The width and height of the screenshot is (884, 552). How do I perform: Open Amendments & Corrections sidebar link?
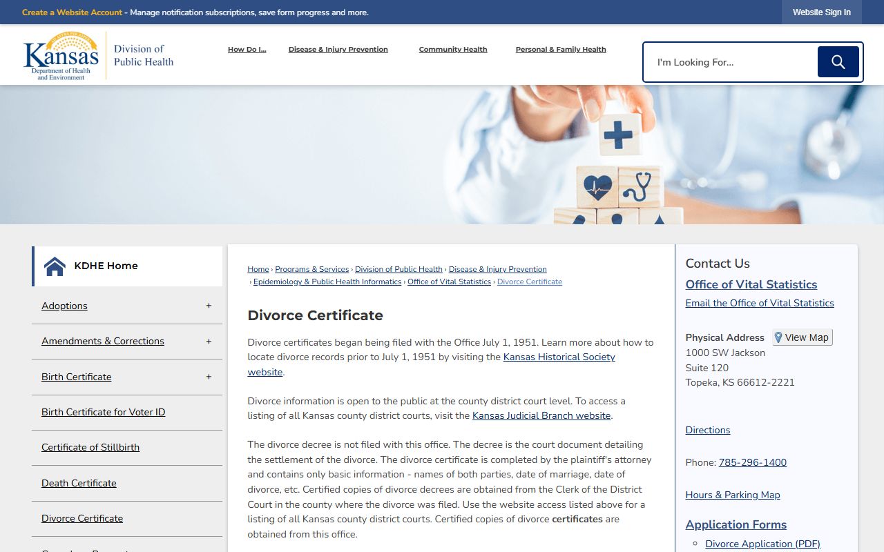pyautogui.click(x=103, y=341)
